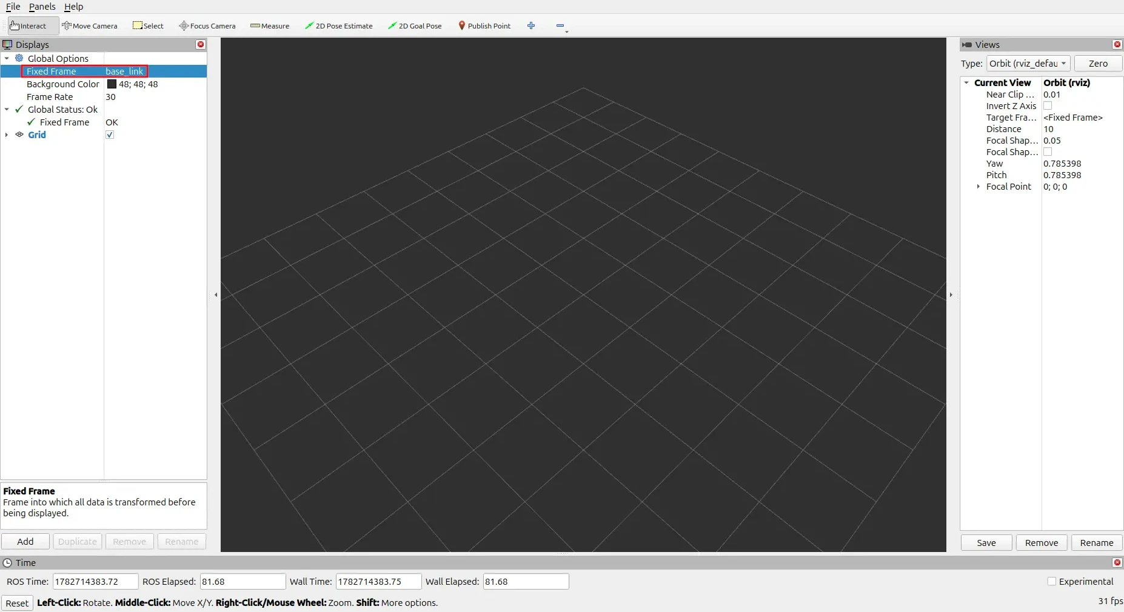Click the ROS Elapsed field
1124x612 pixels.
pyautogui.click(x=243, y=581)
